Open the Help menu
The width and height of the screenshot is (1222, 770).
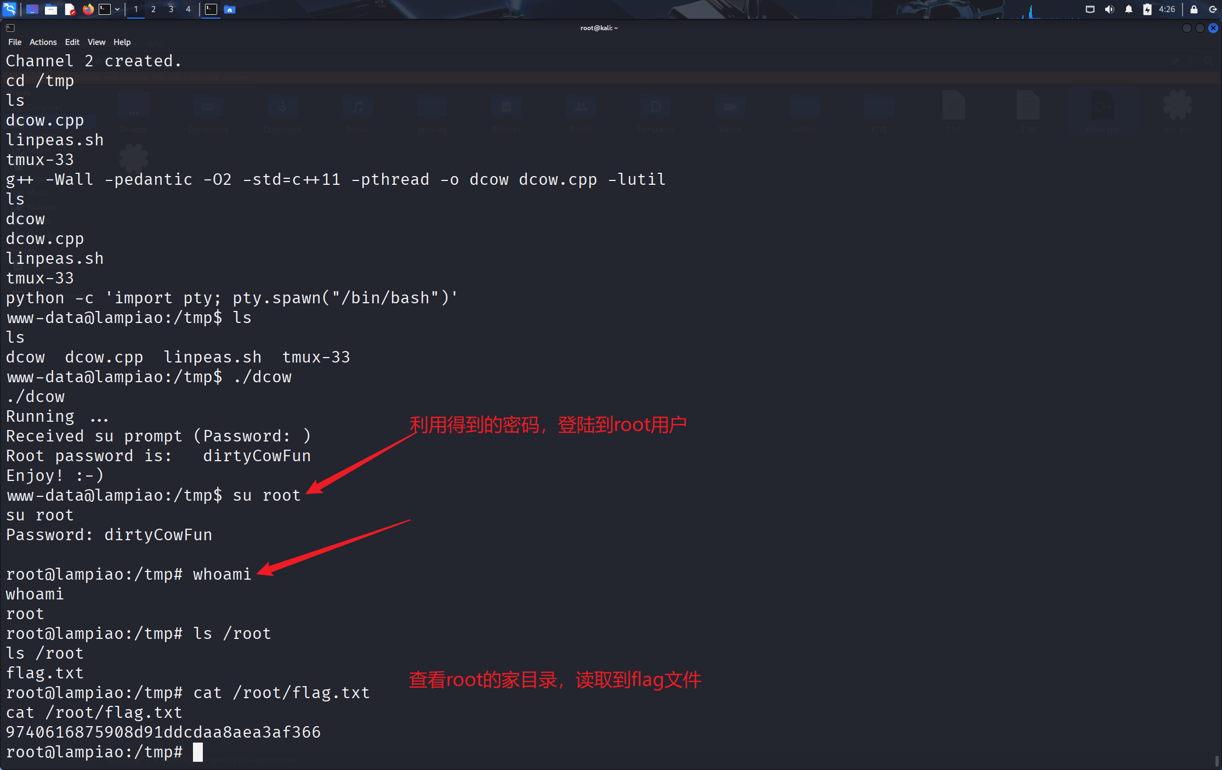(x=122, y=42)
